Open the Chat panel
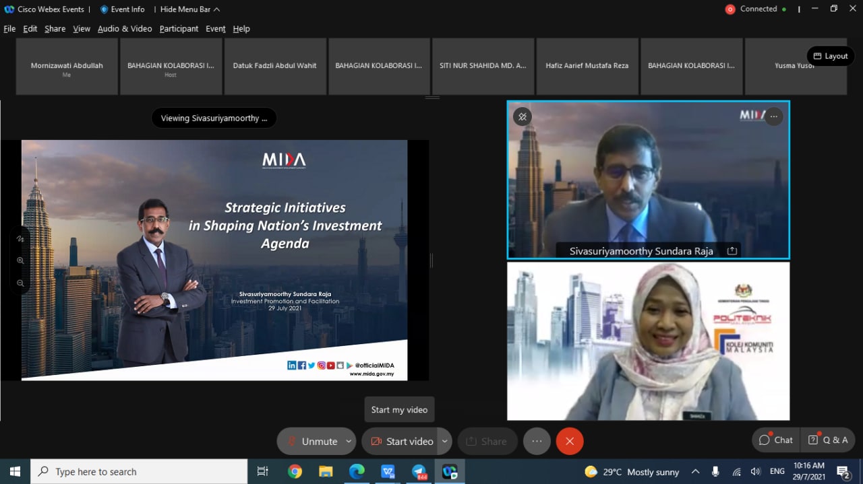The height and width of the screenshot is (484, 863). pos(776,440)
